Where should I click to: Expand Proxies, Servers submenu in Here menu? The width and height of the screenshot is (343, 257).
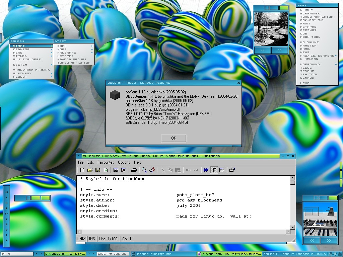click(x=336, y=56)
